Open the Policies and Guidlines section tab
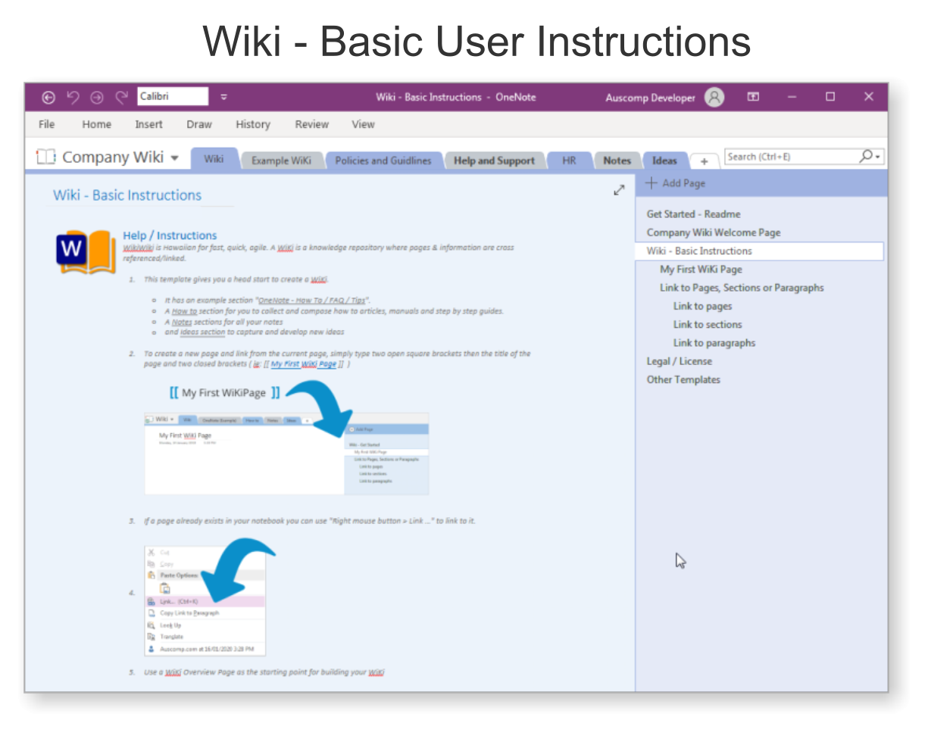Screen dimensions: 928x742 coord(383,161)
